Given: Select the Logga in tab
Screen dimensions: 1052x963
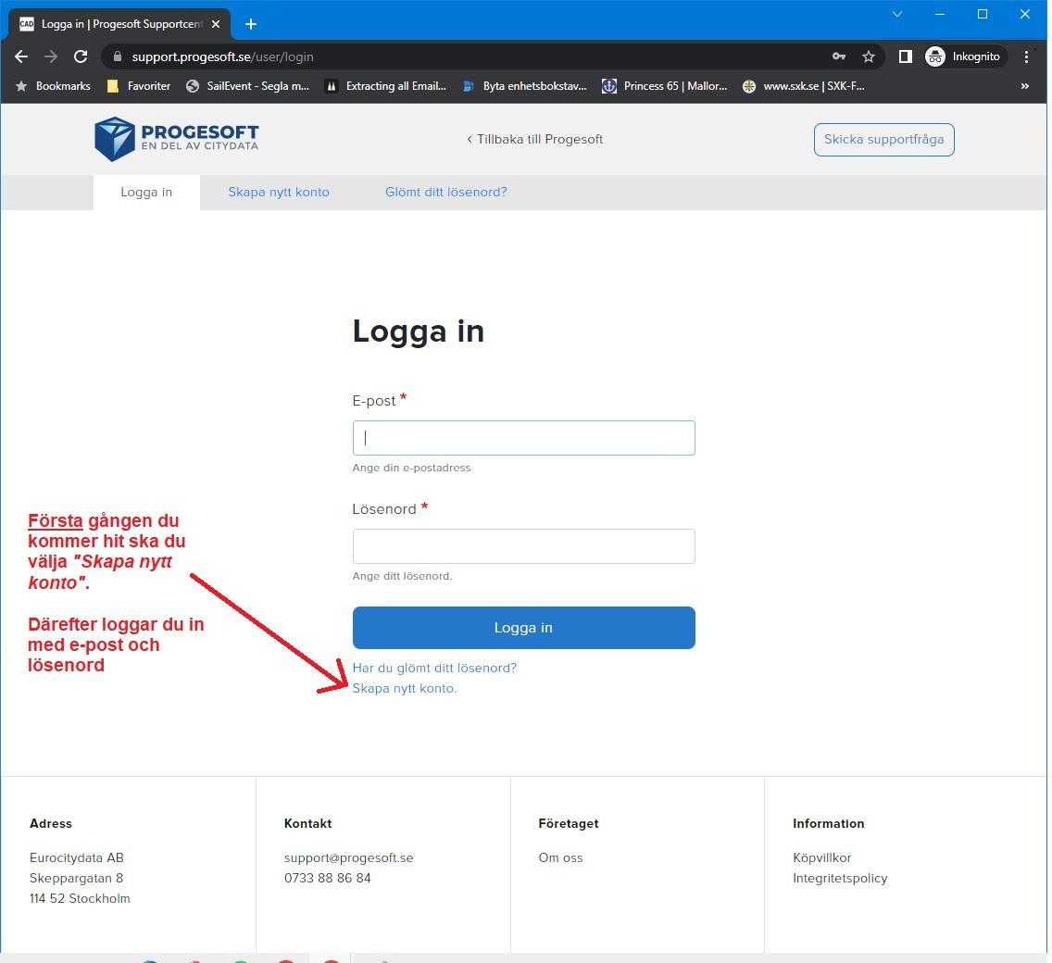Looking at the screenshot, I should (146, 193).
